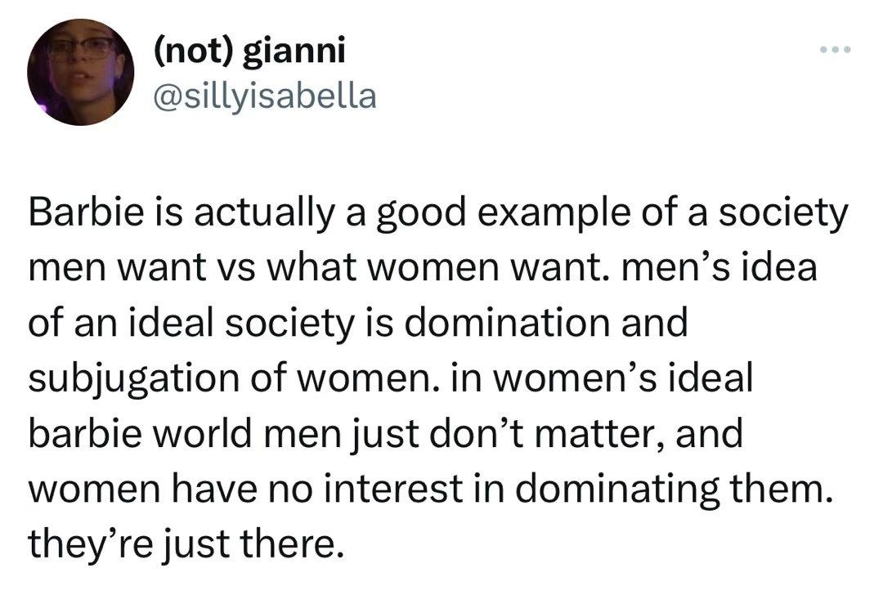Open the tweet's three-dot more options menu
Image resolution: width=883 pixels, height=595 pixels.
coord(836,51)
